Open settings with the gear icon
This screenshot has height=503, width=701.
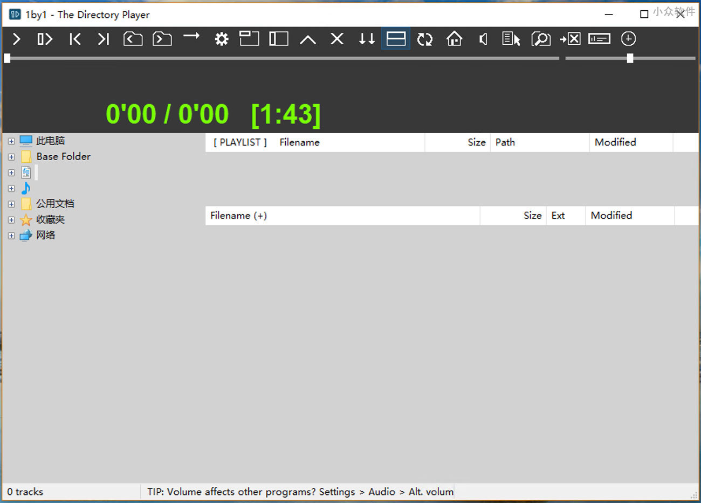[x=221, y=39]
